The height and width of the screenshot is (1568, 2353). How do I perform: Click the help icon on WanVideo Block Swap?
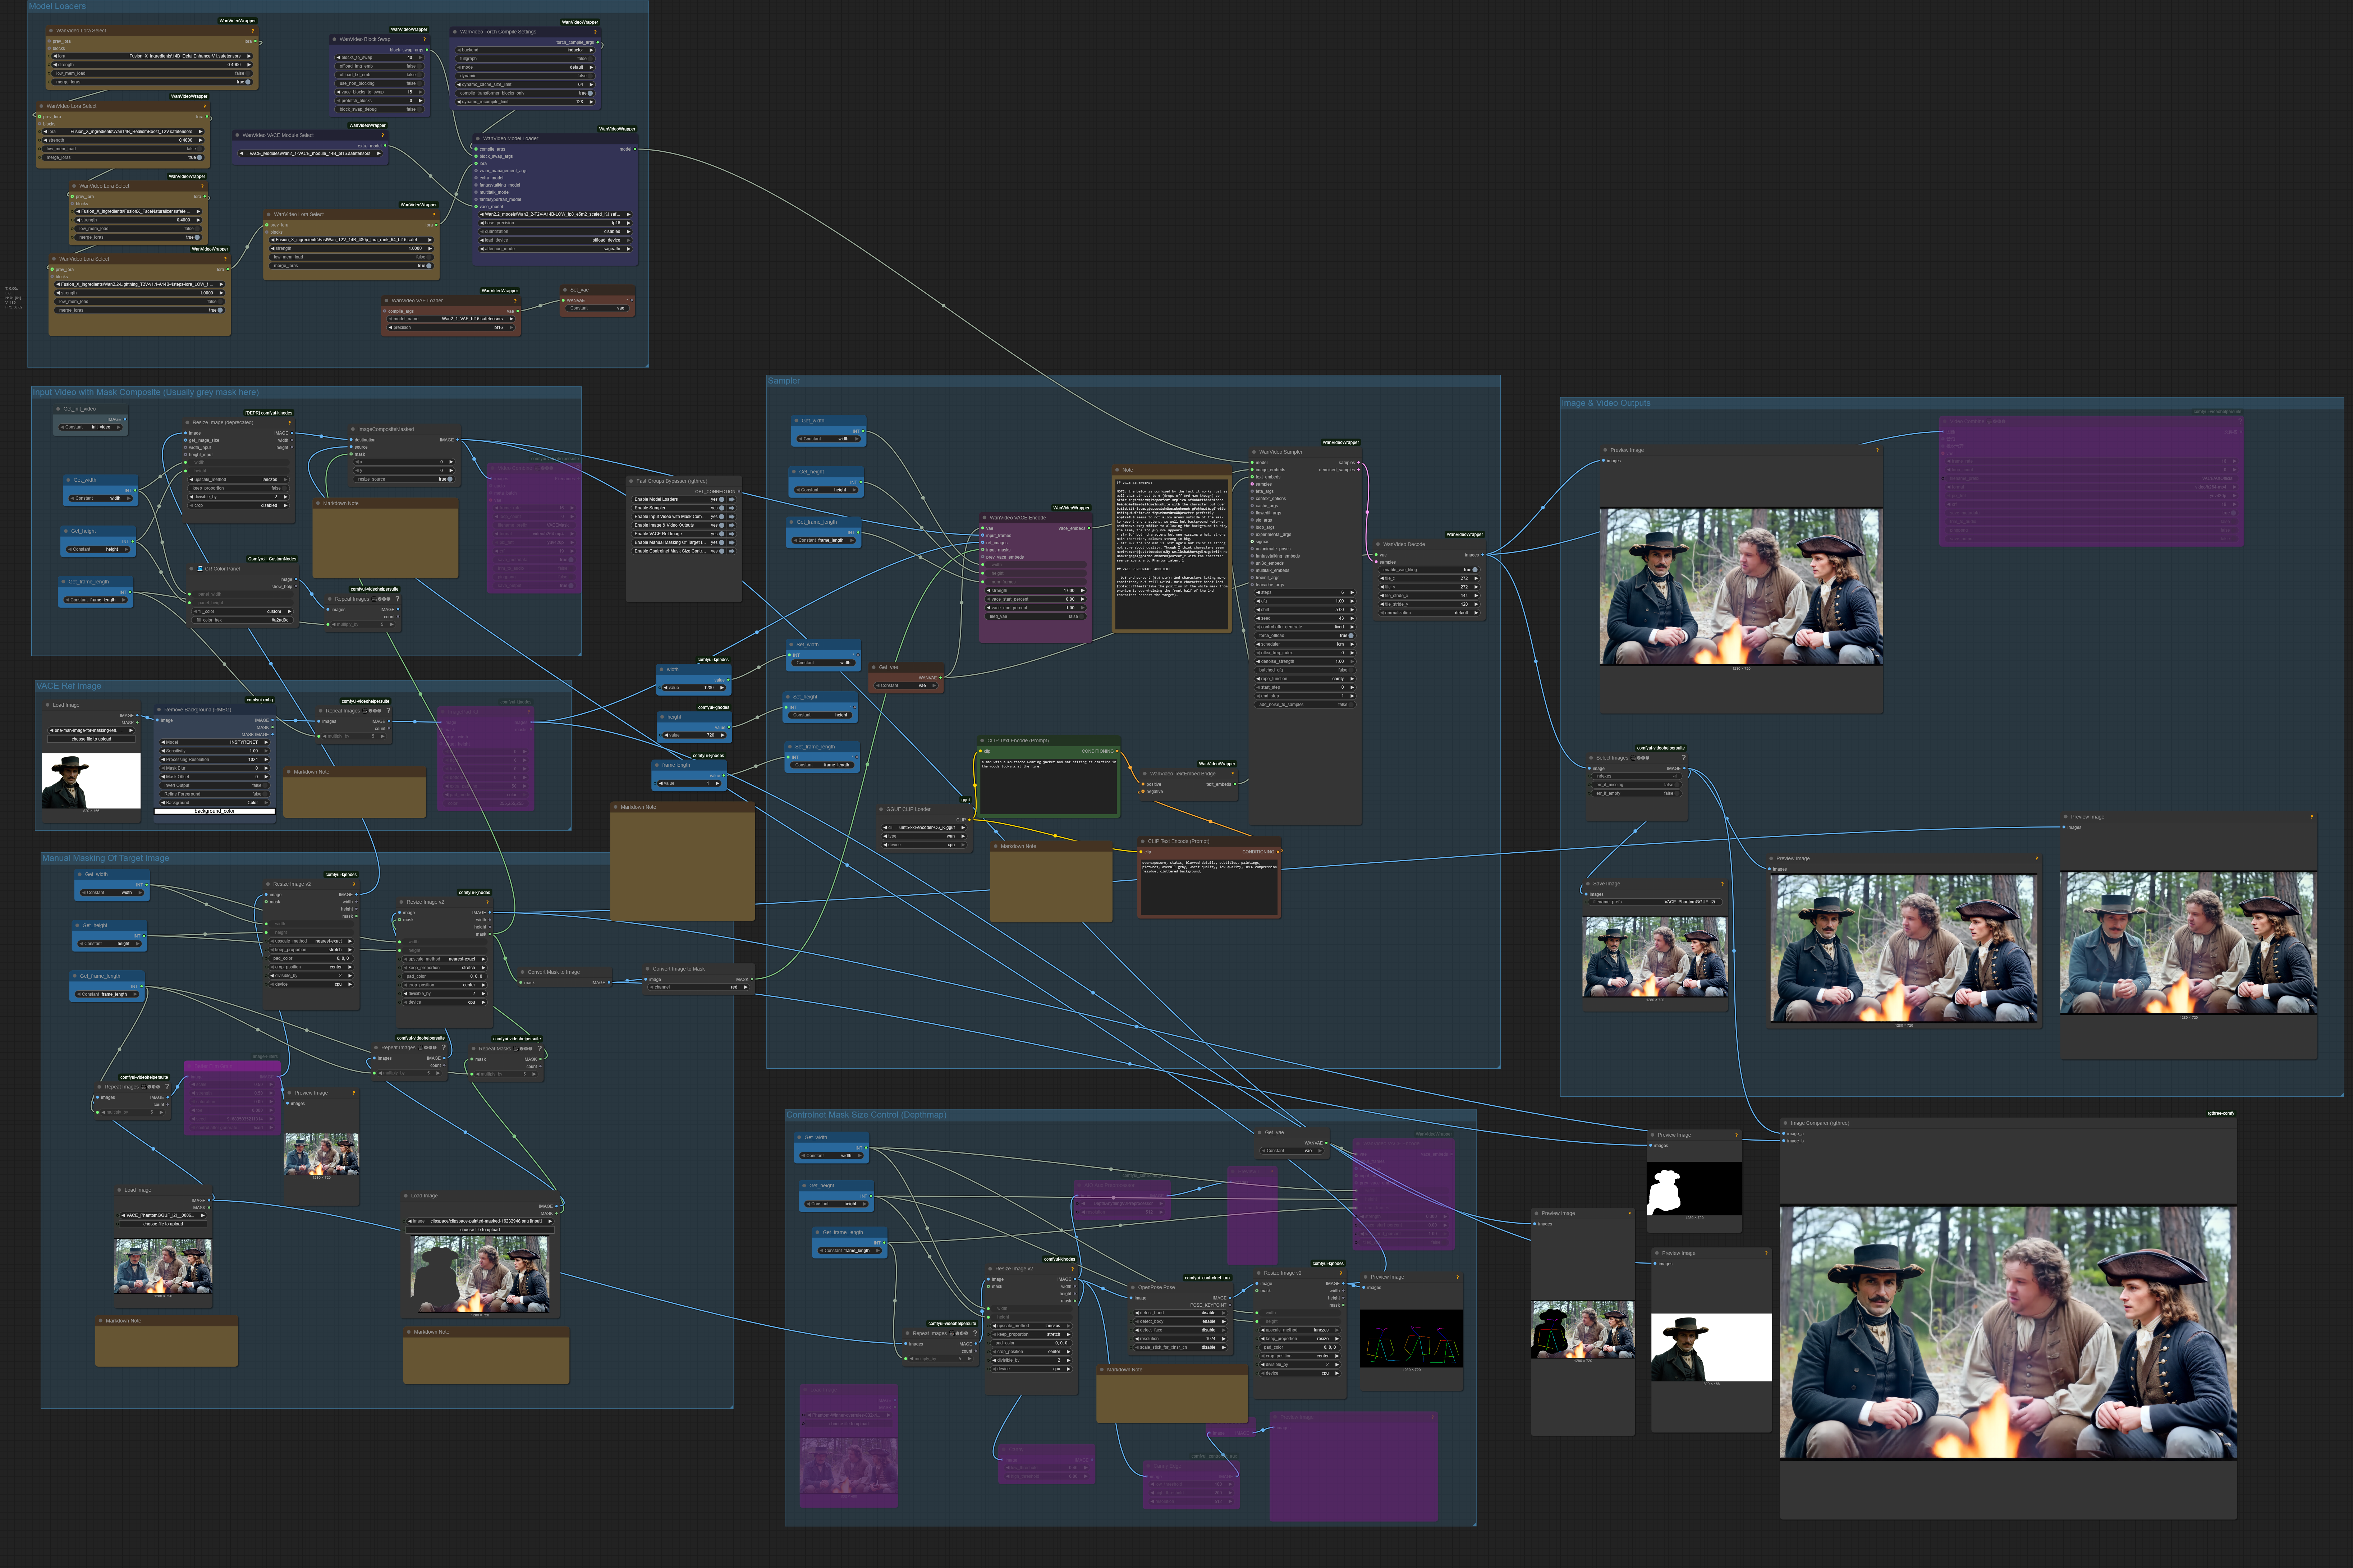pyautogui.click(x=424, y=39)
